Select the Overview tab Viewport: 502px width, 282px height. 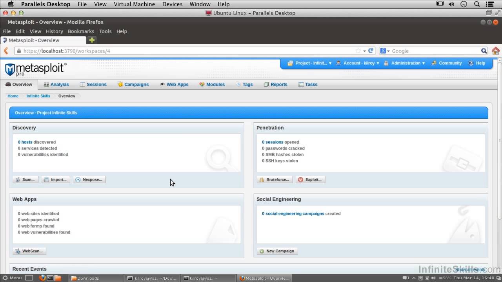tap(19, 84)
